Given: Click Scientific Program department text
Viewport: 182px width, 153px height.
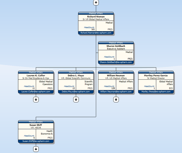Looking at the screenshot, I should (89, 83).
